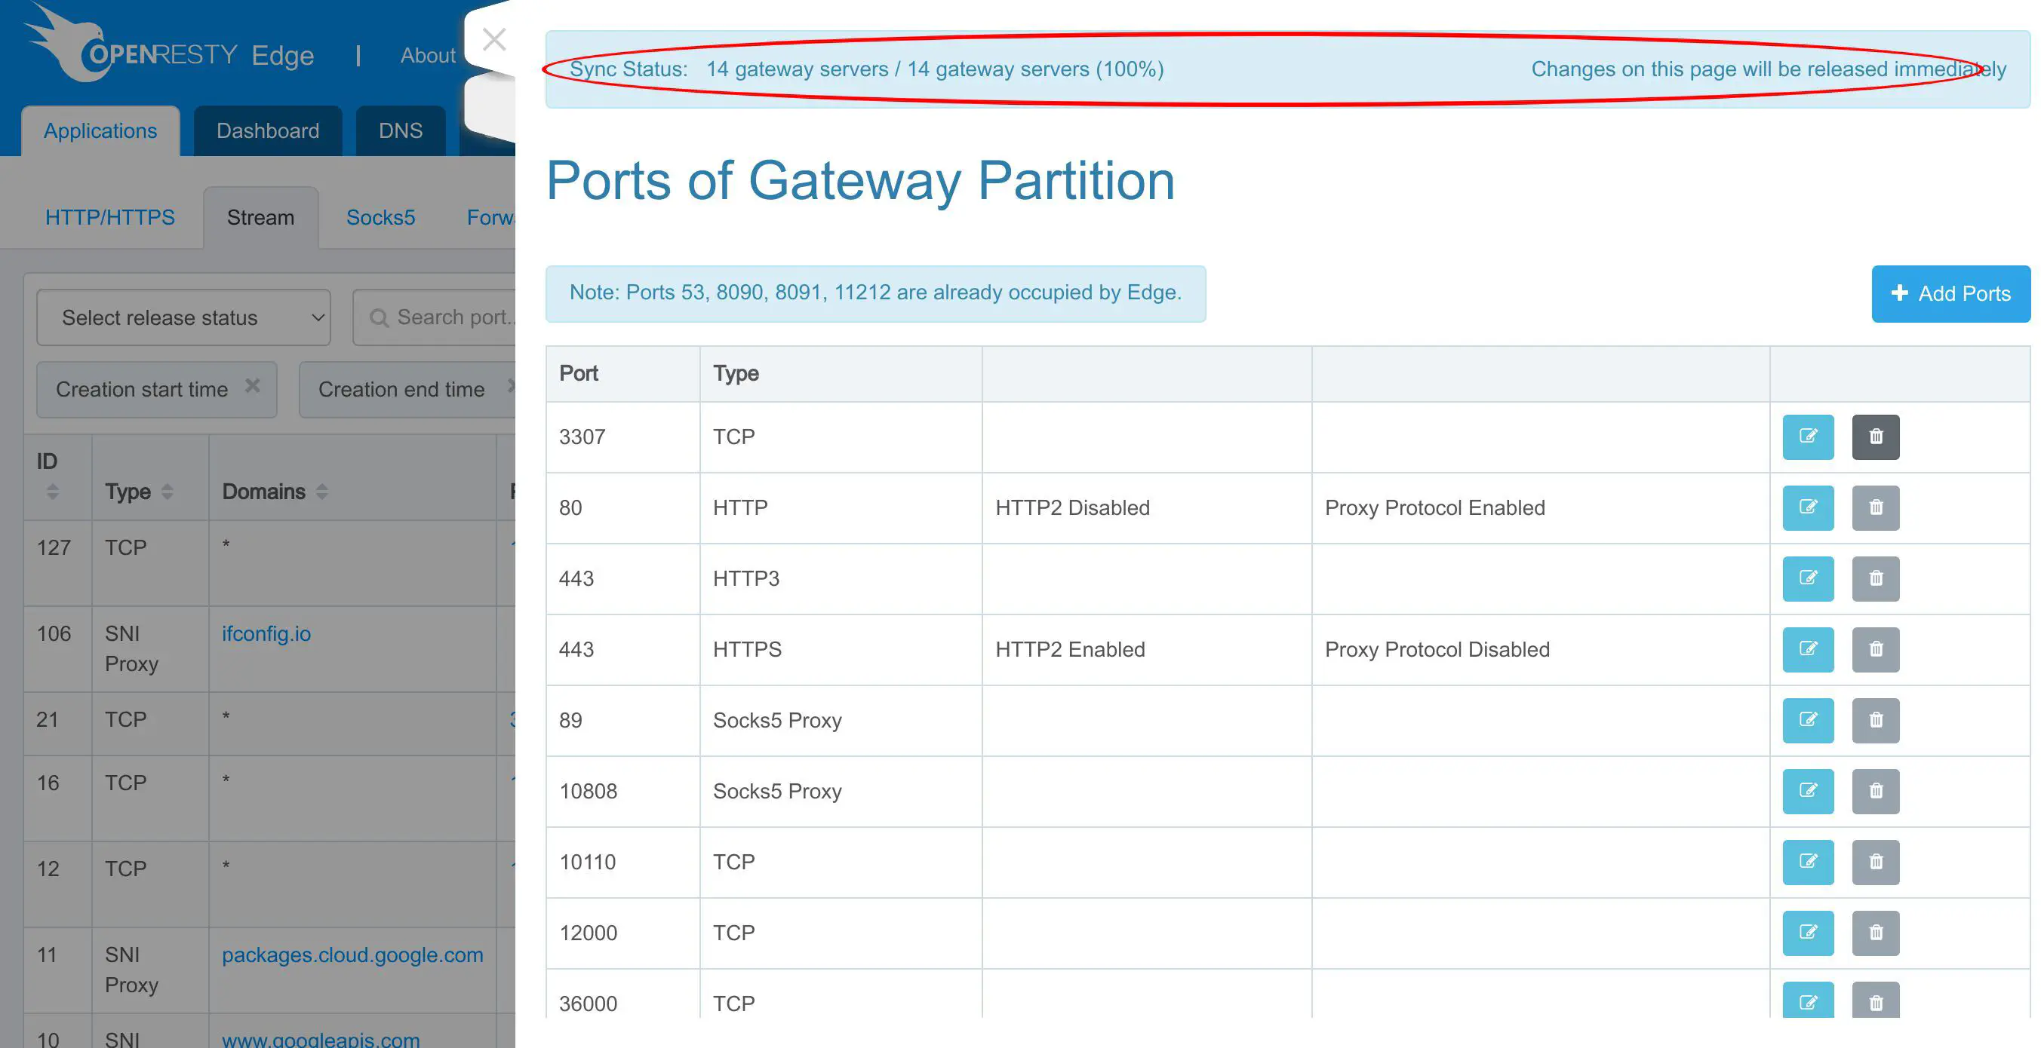The image size is (2041, 1048).
Task: Click the Add Ports button
Action: coord(1950,293)
